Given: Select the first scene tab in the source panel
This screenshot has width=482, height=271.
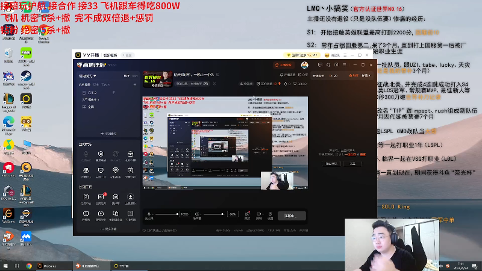Looking at the screenshot, I should 84,84.
